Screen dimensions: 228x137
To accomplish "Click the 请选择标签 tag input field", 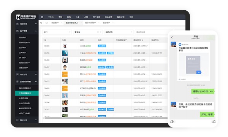I will [x=151, y=32].
